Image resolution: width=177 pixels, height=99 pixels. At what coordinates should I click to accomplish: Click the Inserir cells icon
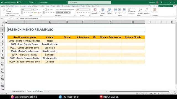116,10
